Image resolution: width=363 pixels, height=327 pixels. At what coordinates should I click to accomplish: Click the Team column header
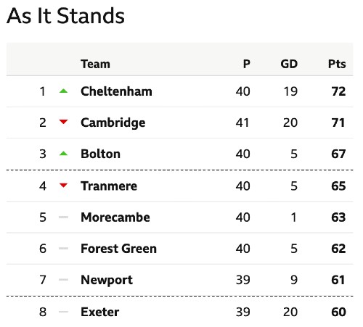click(95, 64)
